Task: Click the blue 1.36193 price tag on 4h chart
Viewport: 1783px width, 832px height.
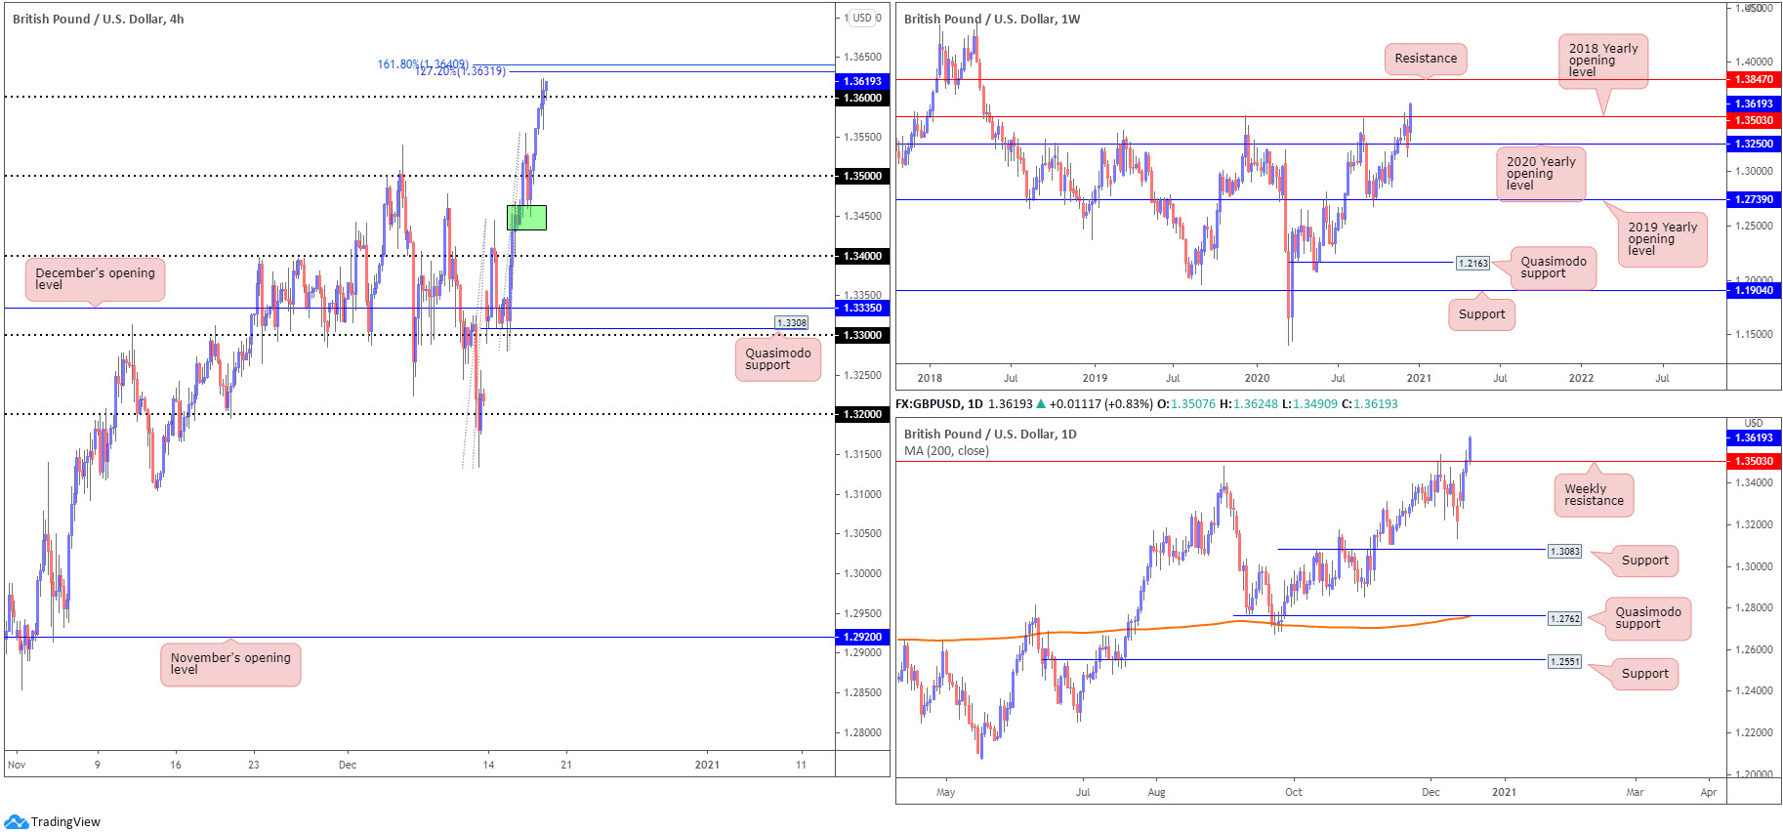Action: pos(862,81)
